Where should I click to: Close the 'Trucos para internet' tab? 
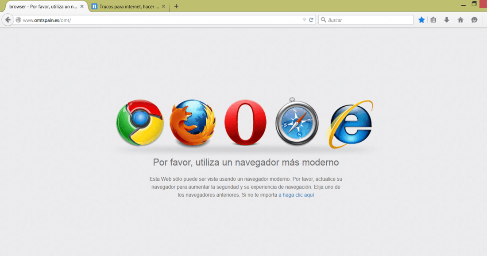pyautogui.click(x=163, y=6)
